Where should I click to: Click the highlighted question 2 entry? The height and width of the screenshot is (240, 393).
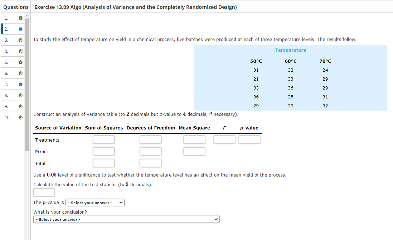point(11,29)
